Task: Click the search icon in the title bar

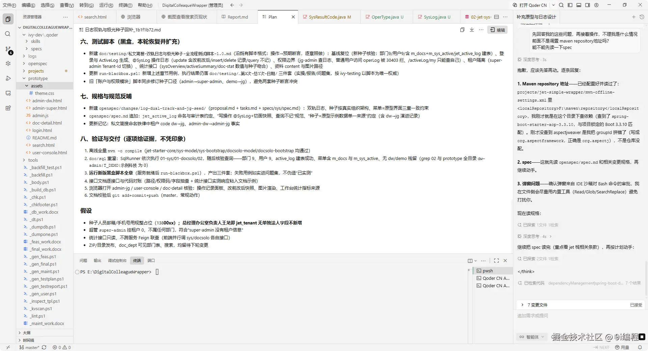Action: (x=561, y=5)
